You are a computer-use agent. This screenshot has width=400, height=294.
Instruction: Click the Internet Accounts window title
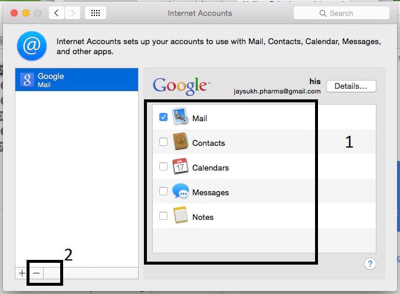(200, 13)
